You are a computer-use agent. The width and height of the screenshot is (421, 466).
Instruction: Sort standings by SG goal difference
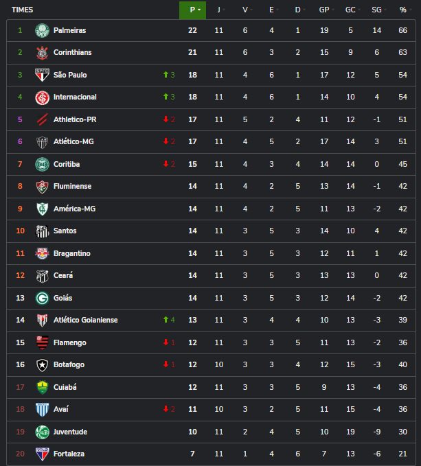click(x=376, y=10)
